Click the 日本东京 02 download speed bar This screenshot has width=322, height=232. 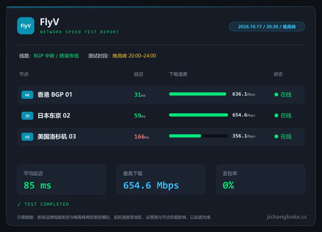point(198,115)
